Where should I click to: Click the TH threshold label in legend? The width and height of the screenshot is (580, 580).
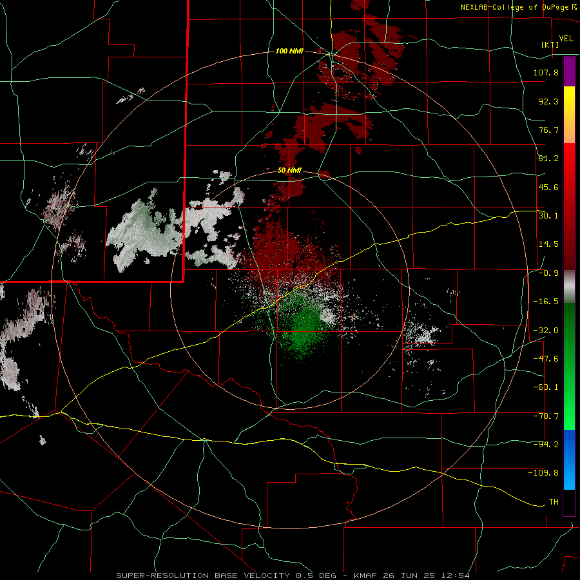click(554, 502)
